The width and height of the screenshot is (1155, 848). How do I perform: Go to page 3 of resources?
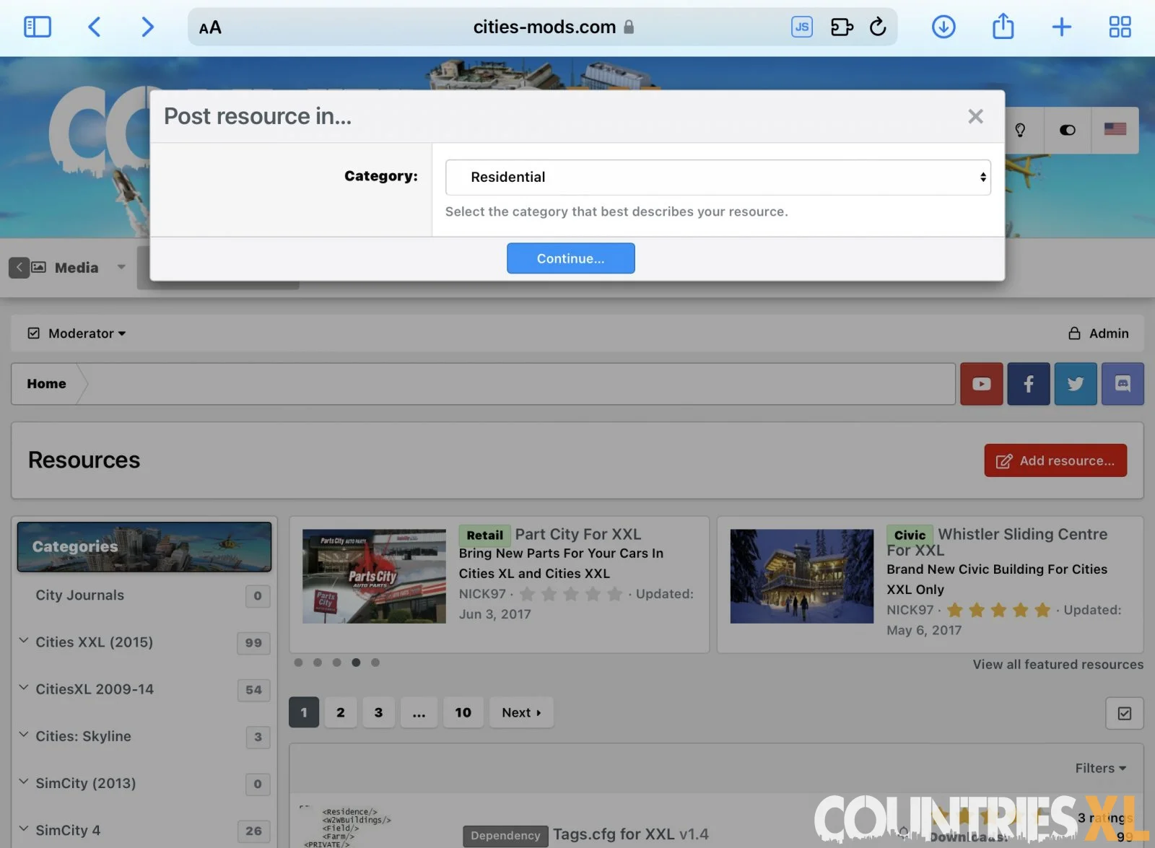[x=378, y=713]
